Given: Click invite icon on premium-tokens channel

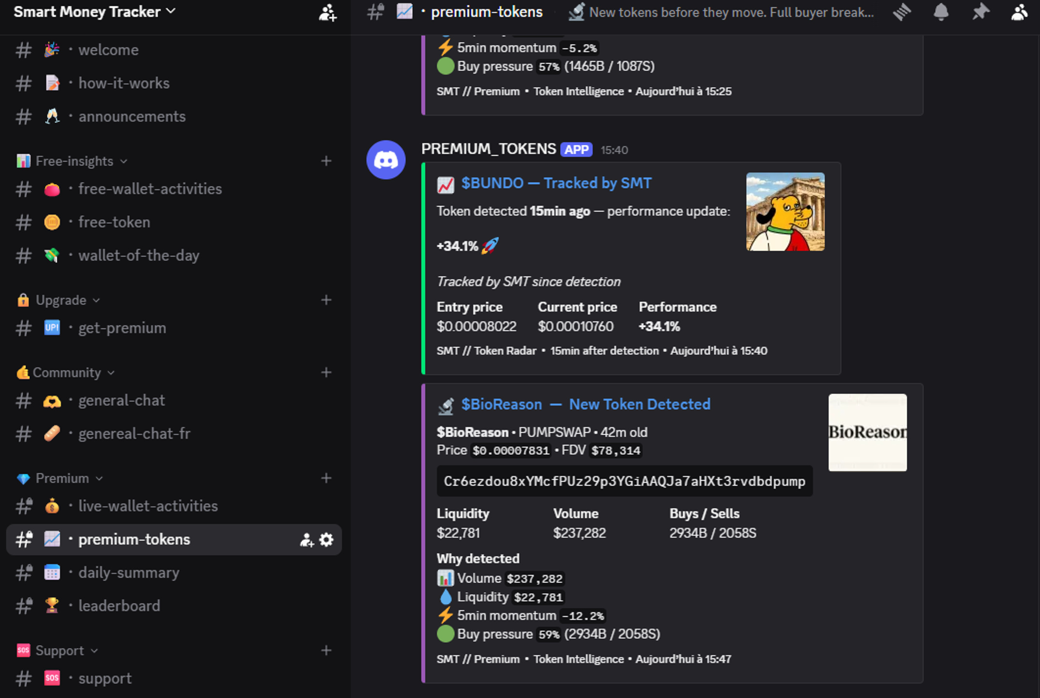Looking at the screenshot, I should [306, 539].
